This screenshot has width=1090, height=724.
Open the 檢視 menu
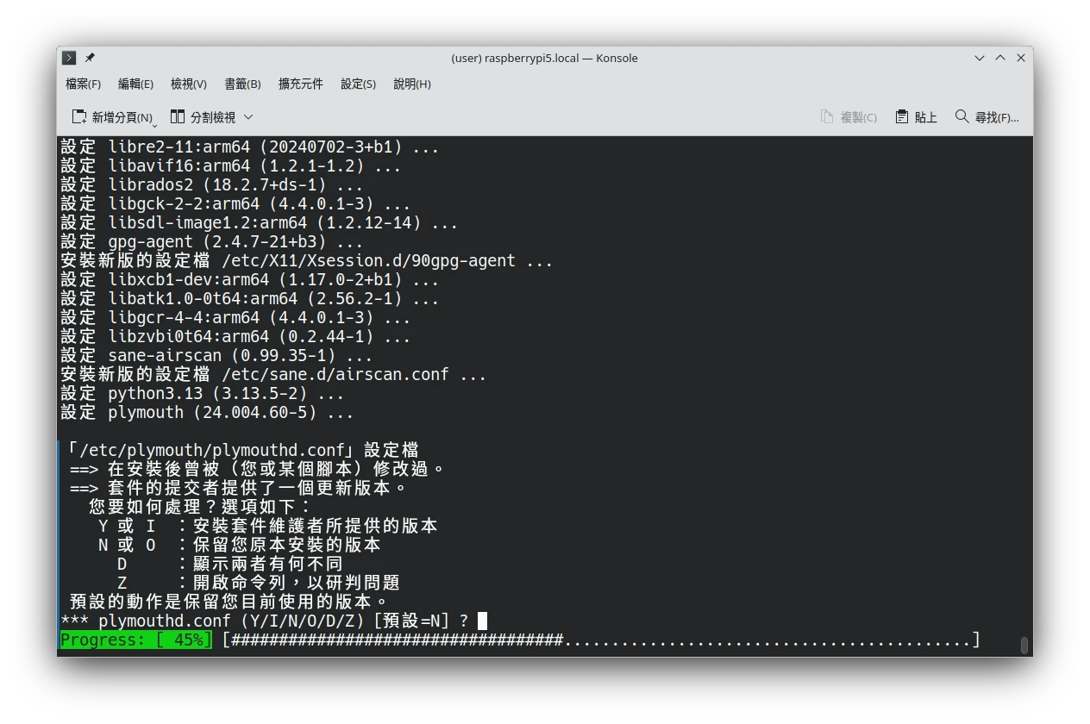tap(188, 84)
